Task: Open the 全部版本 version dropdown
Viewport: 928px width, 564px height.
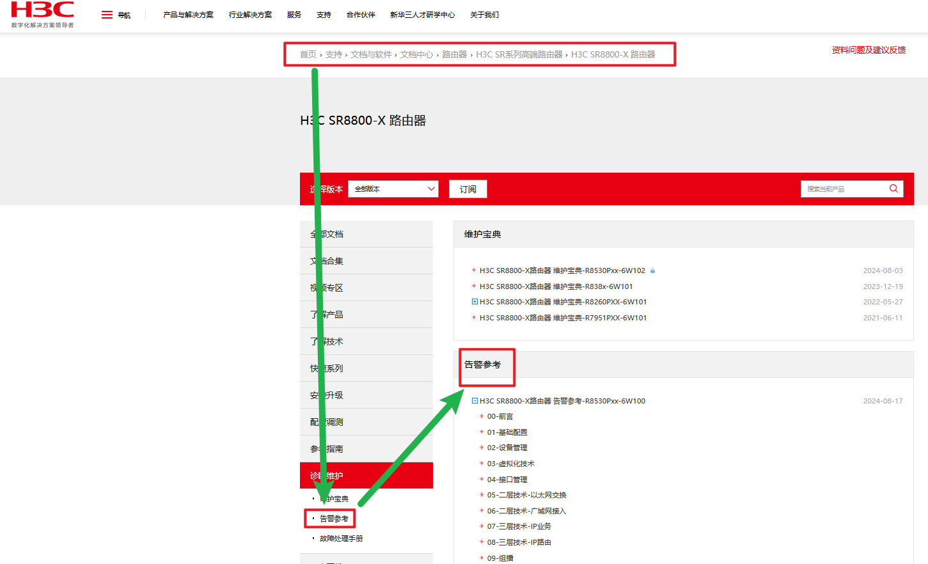Action: pyautogui.click(x=393, y=189)
